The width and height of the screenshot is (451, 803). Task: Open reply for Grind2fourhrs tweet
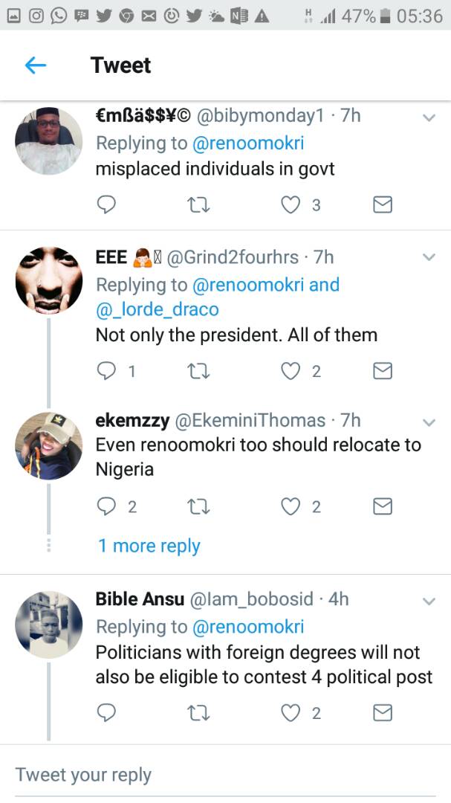107,370
